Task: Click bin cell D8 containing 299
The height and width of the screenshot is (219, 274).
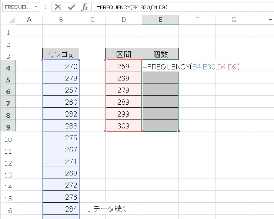Action: tap(124, 114)
